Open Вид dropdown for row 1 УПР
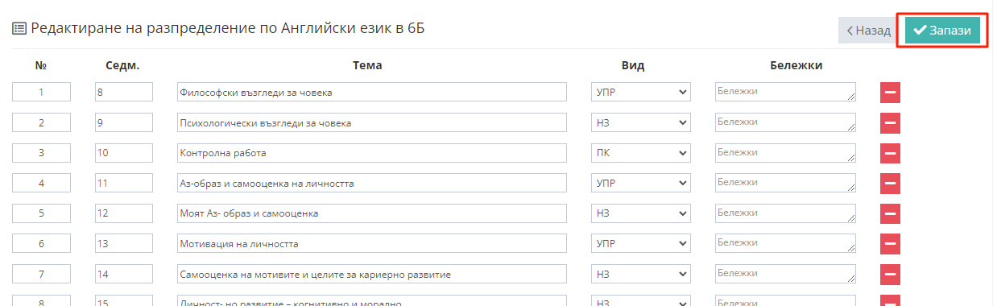Viewport: 993px width, 306px height. pyautogui.click(x=641, y=93)
